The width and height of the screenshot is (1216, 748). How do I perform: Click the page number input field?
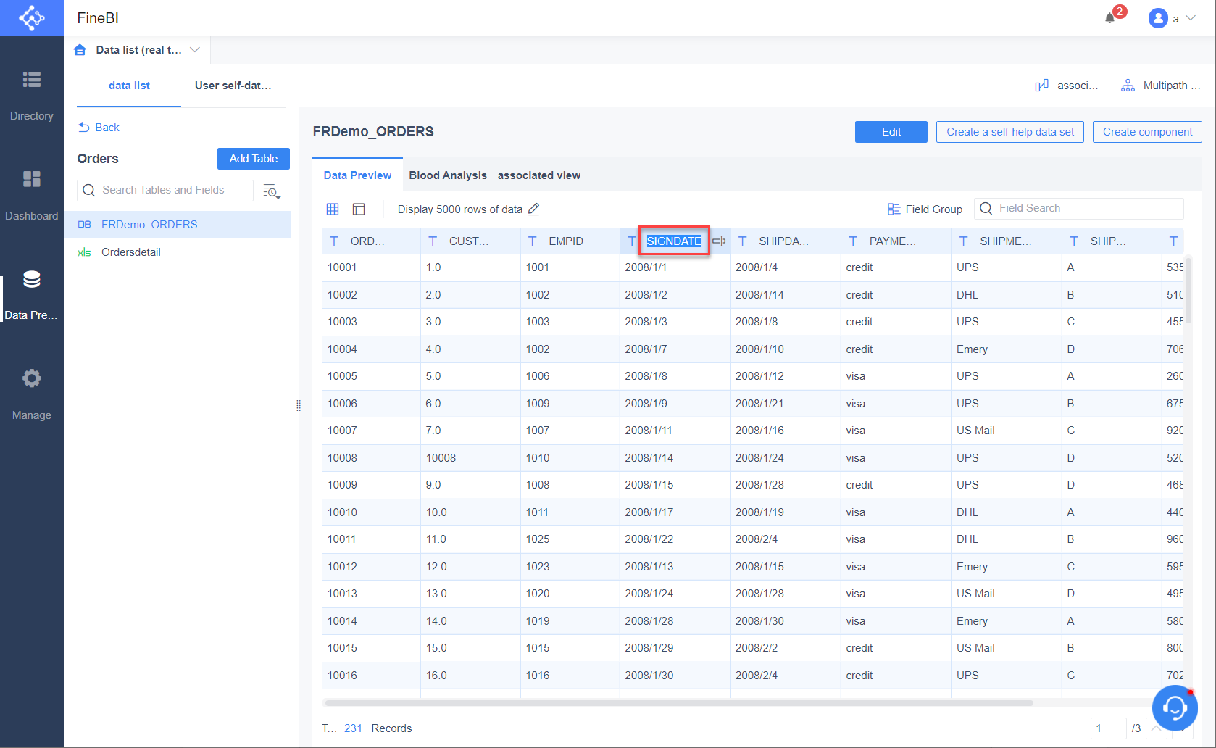point(1108,728)
